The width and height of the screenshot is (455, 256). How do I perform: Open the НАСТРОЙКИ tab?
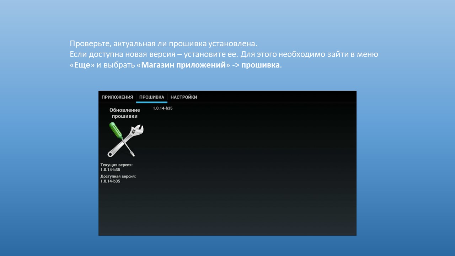tap(184, 97)
